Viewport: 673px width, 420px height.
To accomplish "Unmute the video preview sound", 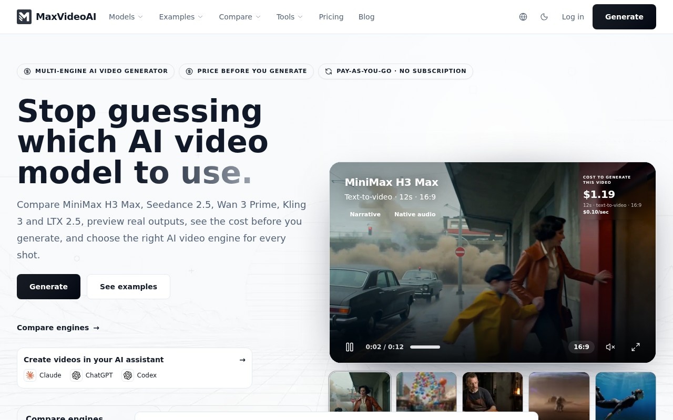I will coord(610,347).
